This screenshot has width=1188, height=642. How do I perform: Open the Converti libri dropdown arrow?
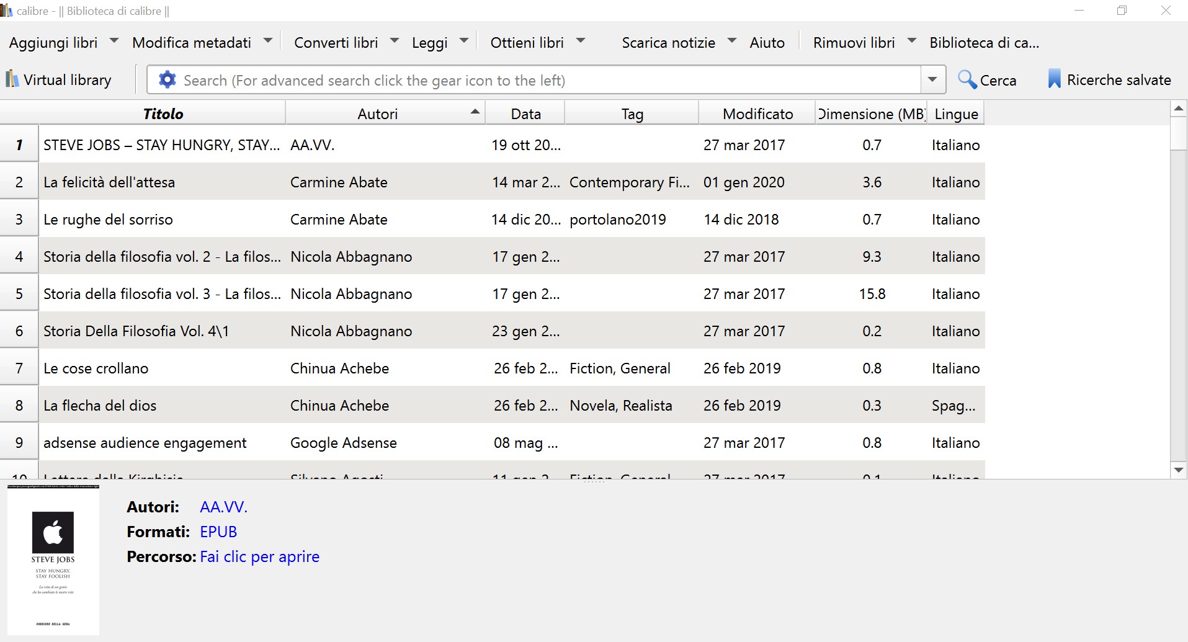pyautogui.click(x=395, y=41)
